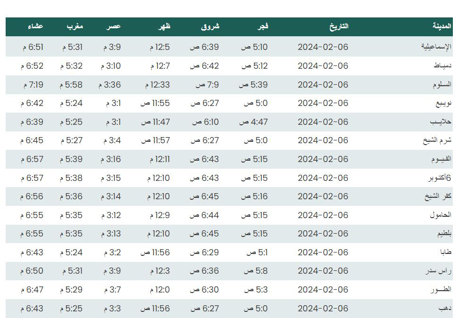Click the نويبع city name

443,103
